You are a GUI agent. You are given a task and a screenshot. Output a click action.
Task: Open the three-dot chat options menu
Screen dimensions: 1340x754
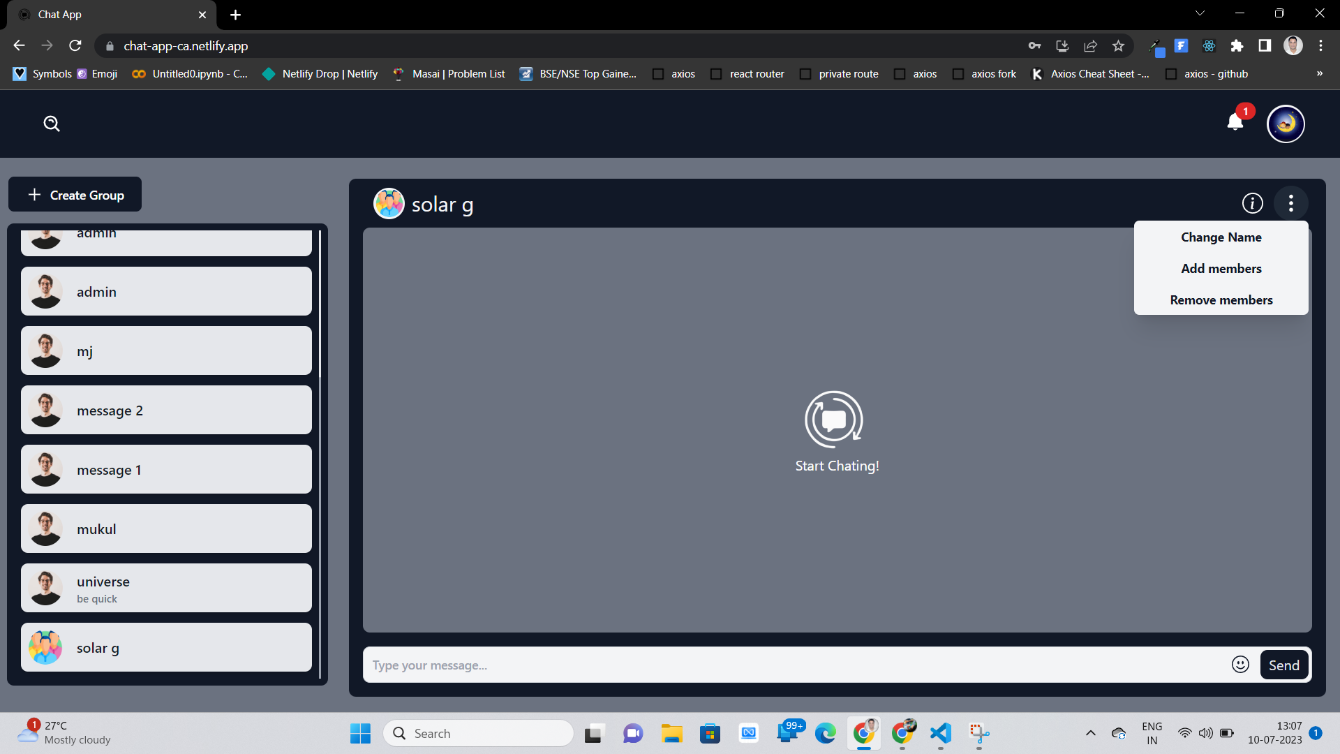click(x=1291, y=202)
